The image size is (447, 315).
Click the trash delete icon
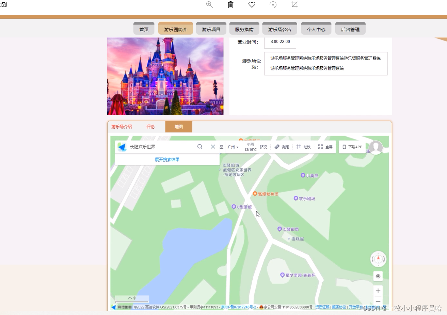click(x=230, y=5)
